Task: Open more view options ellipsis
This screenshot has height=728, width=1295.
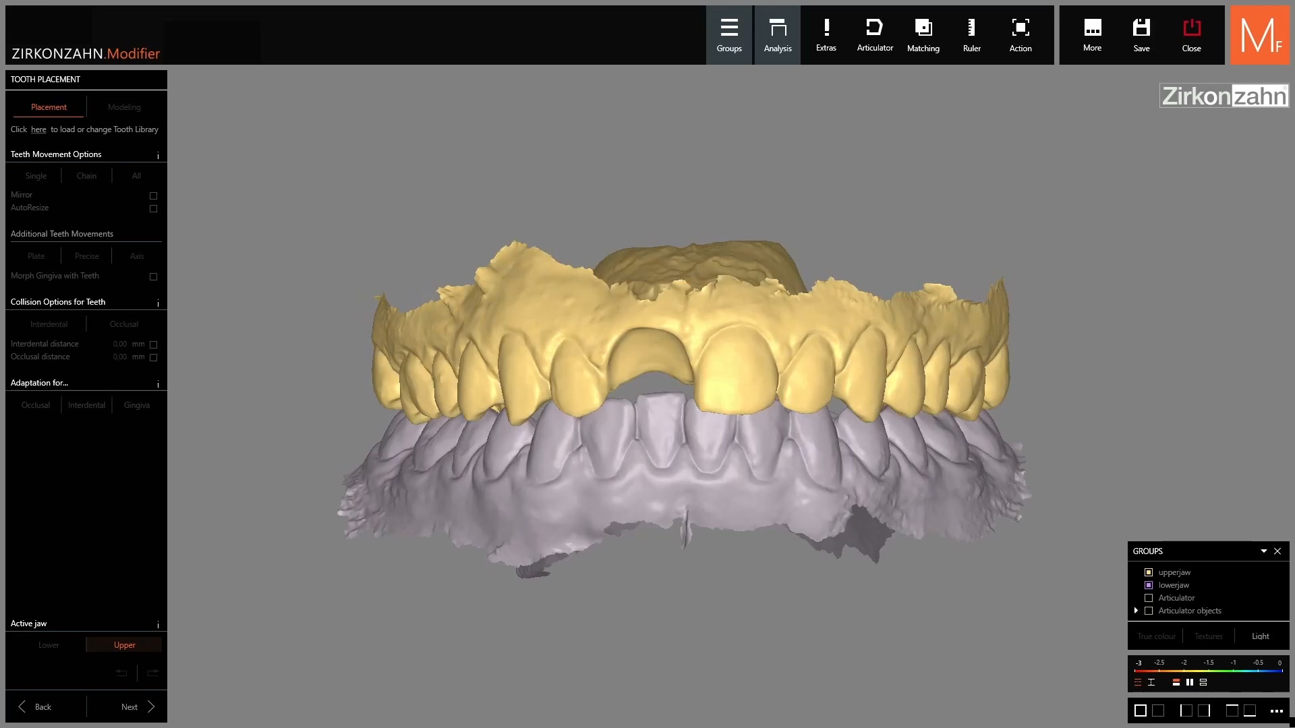Action: [x=1277, y=711]
